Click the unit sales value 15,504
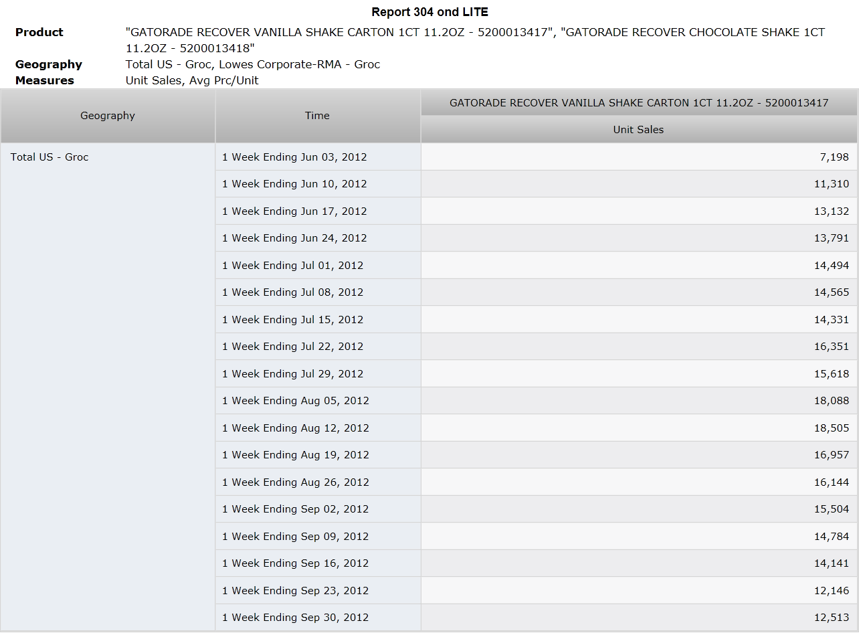This screenshot has width=859, height=633. 832,509
